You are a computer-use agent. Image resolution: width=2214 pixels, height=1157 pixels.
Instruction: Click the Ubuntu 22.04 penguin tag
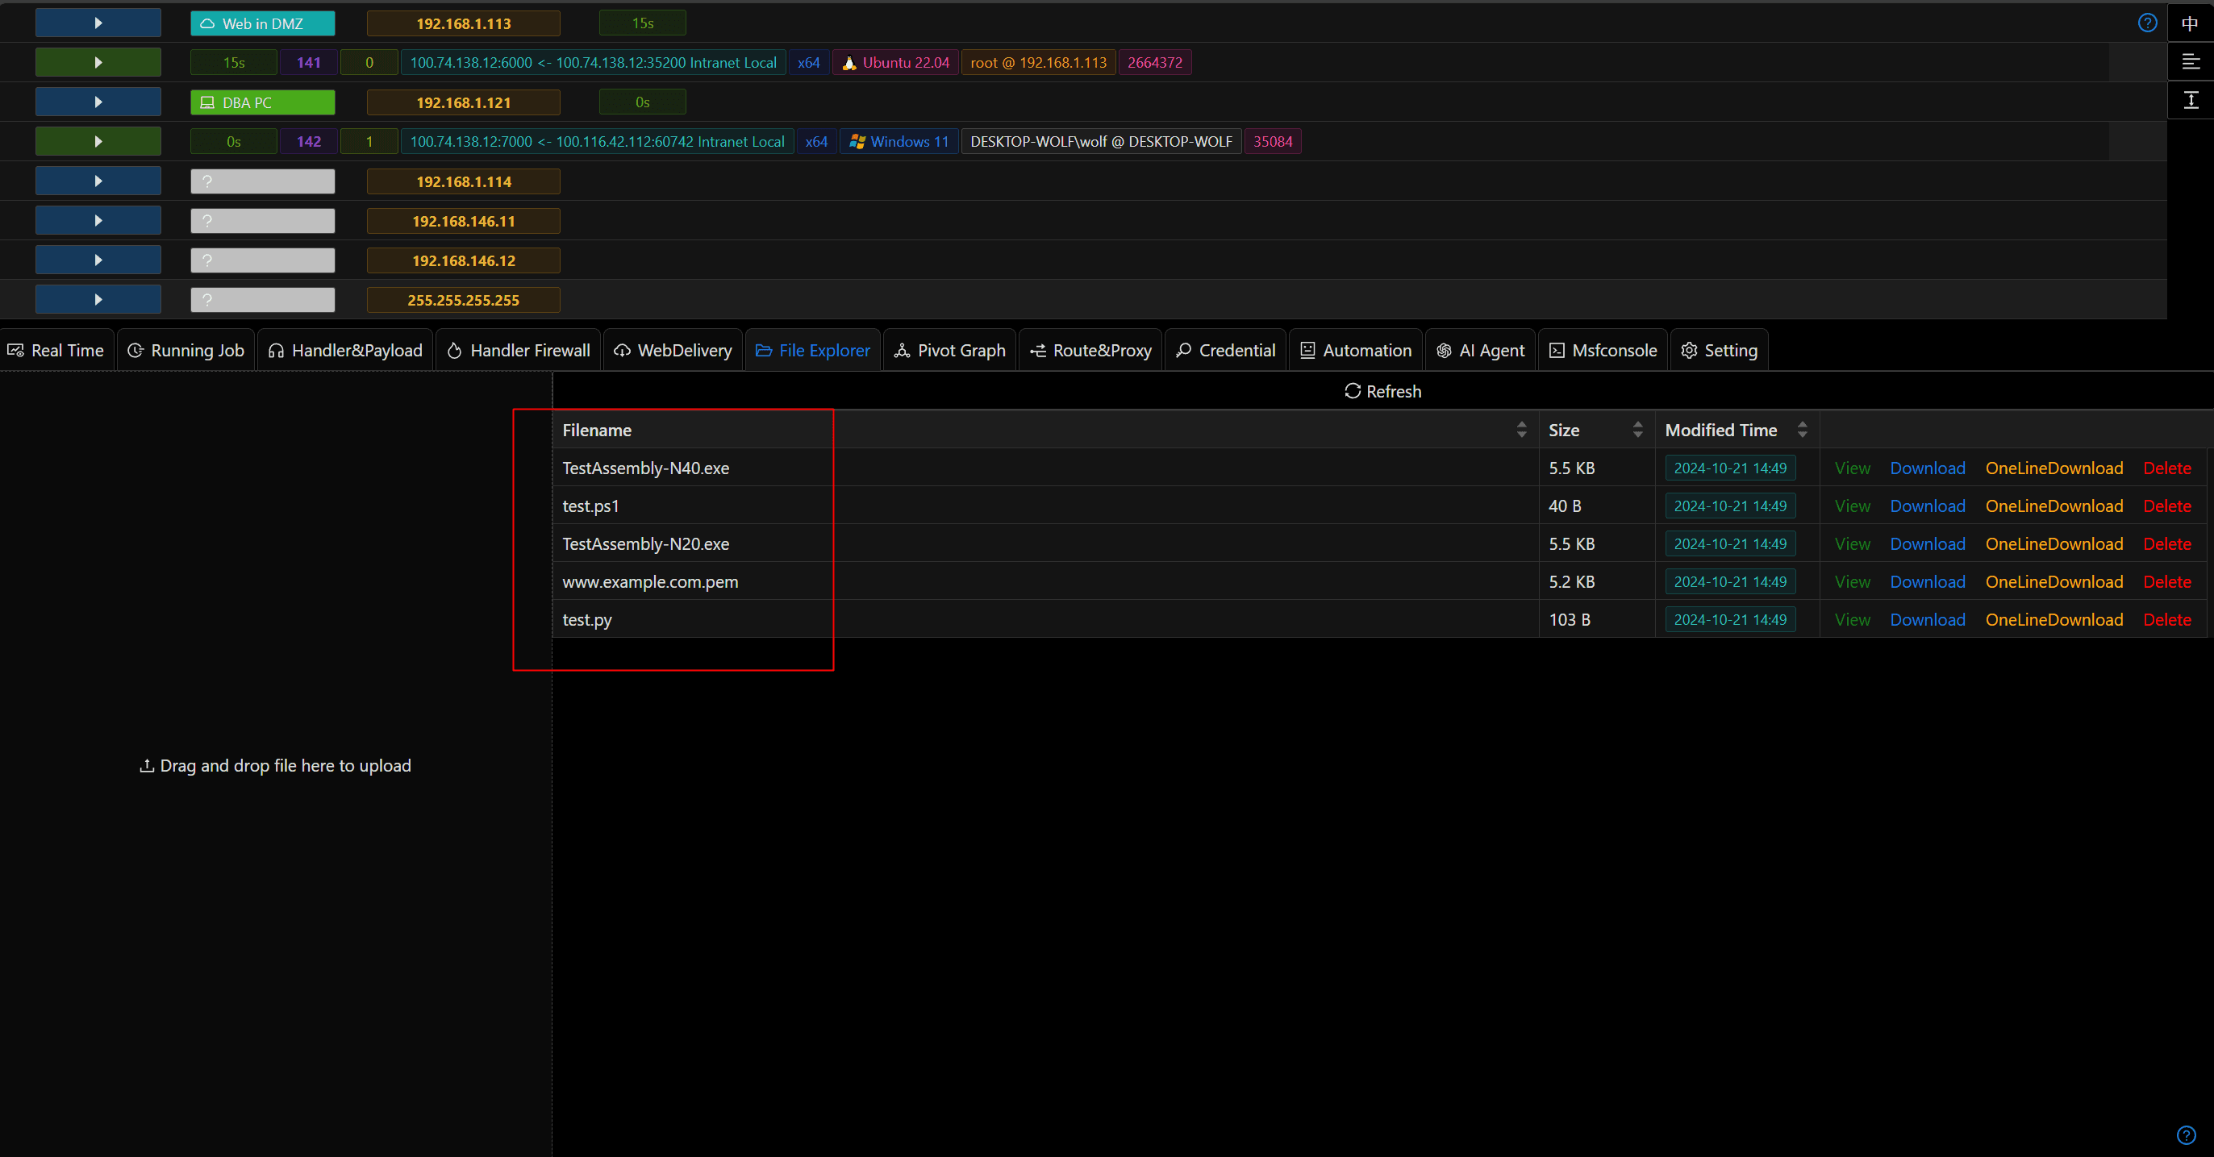(x=894, y=63)
